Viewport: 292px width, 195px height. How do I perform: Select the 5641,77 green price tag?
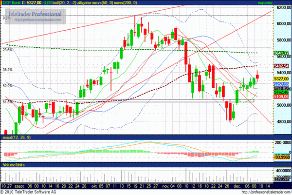click(282, 53)
